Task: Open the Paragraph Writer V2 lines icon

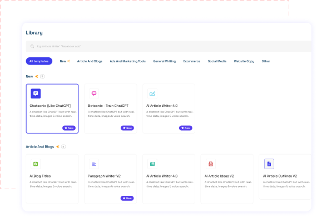Action: point(94,164)
